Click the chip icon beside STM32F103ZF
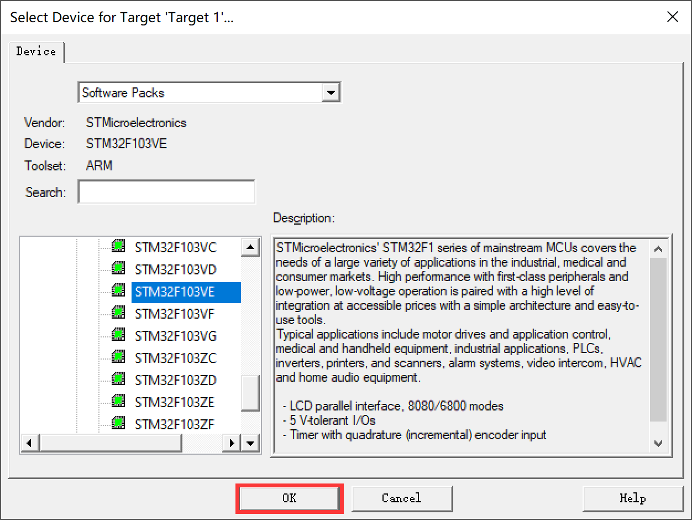Image resolution: width=692 pixels, height=520 pixels. pyautogui.click(x=118, y=423)
